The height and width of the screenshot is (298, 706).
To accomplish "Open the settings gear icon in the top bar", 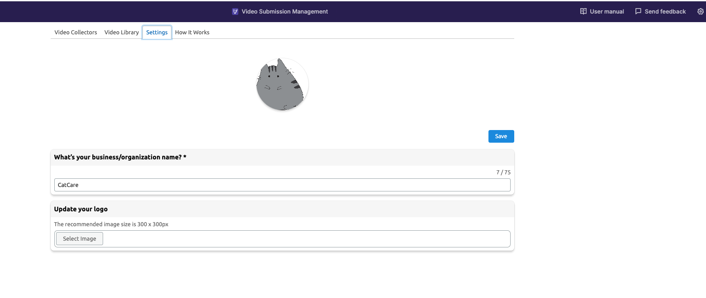I will coord(700,11).
